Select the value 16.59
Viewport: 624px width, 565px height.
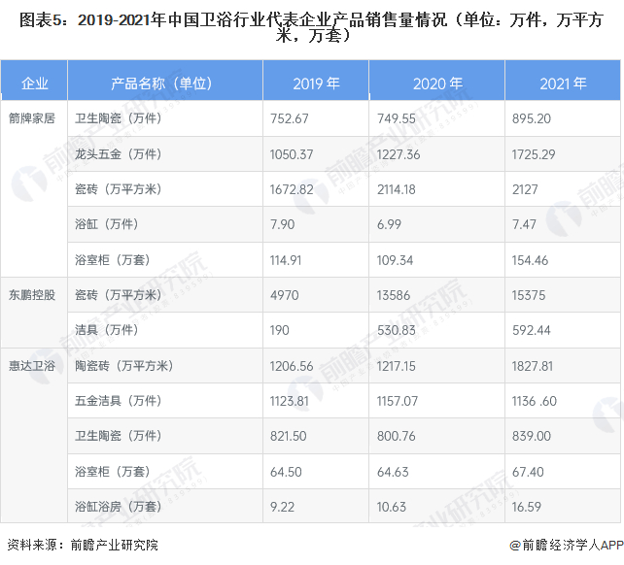[x=527, y=507]
